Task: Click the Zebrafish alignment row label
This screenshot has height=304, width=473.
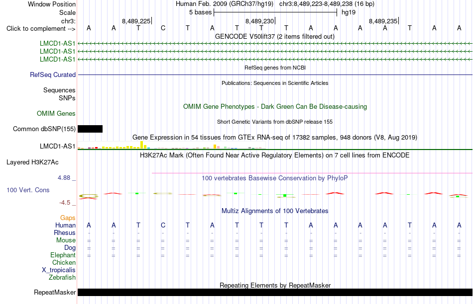Action: [62, 277]
